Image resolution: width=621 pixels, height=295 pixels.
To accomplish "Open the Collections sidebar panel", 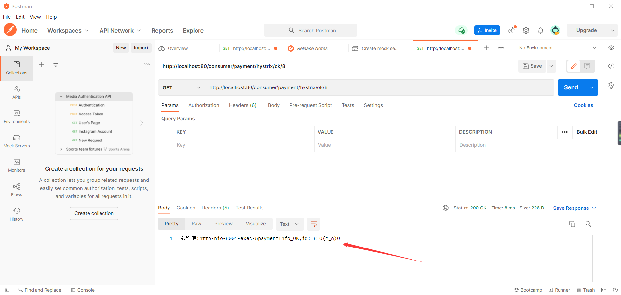I will (x=17, y=68).
